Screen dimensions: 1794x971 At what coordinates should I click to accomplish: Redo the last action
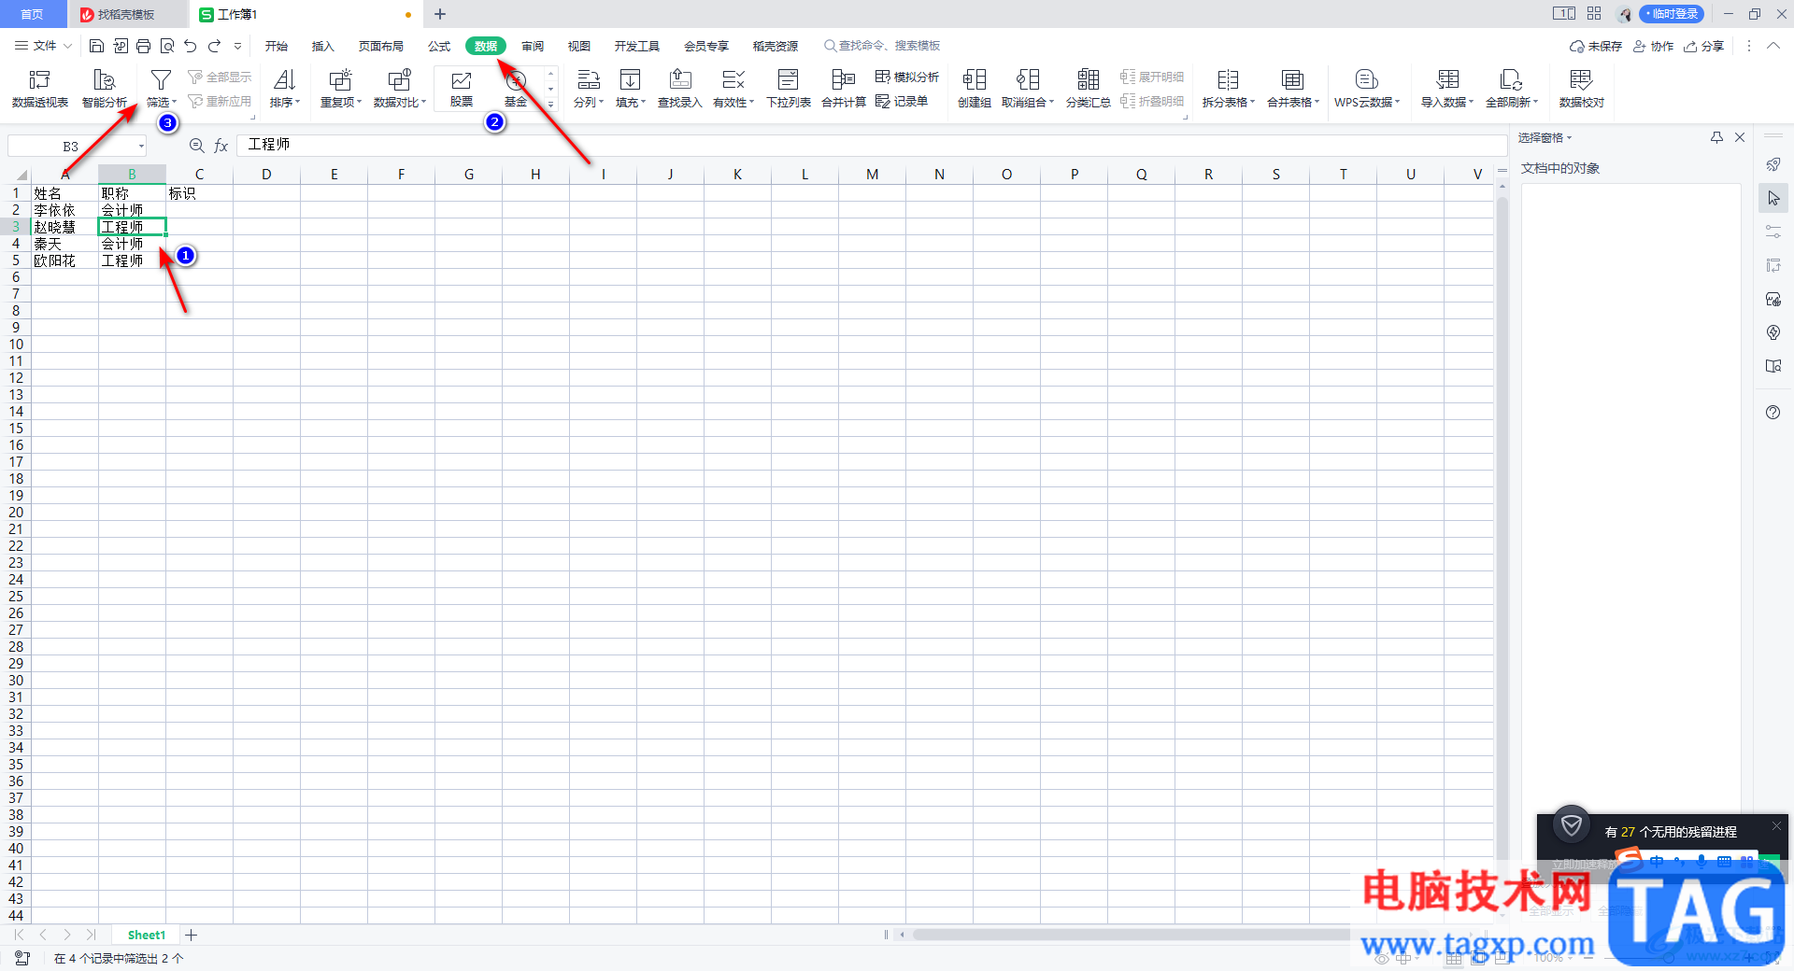(x=214, y=46)
